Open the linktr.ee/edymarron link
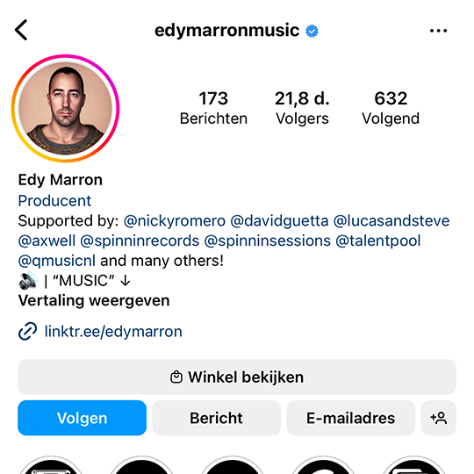This screenshot has width=474, height=474. (x=113, y=331)
